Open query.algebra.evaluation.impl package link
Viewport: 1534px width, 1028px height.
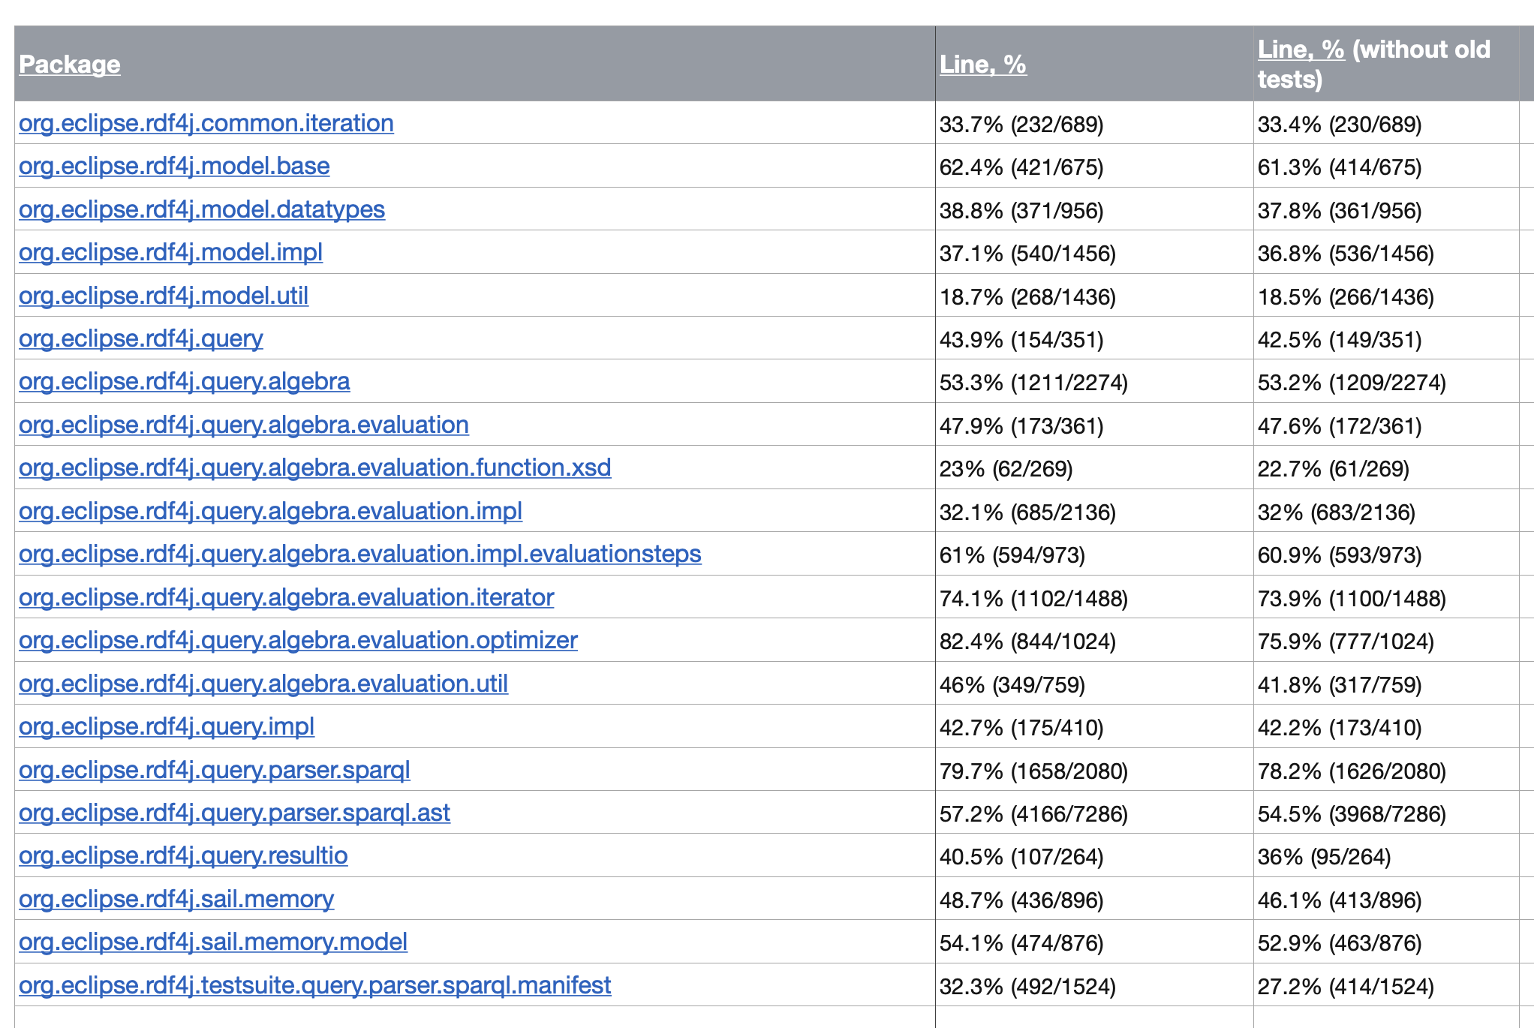click(x=270, y=511)
